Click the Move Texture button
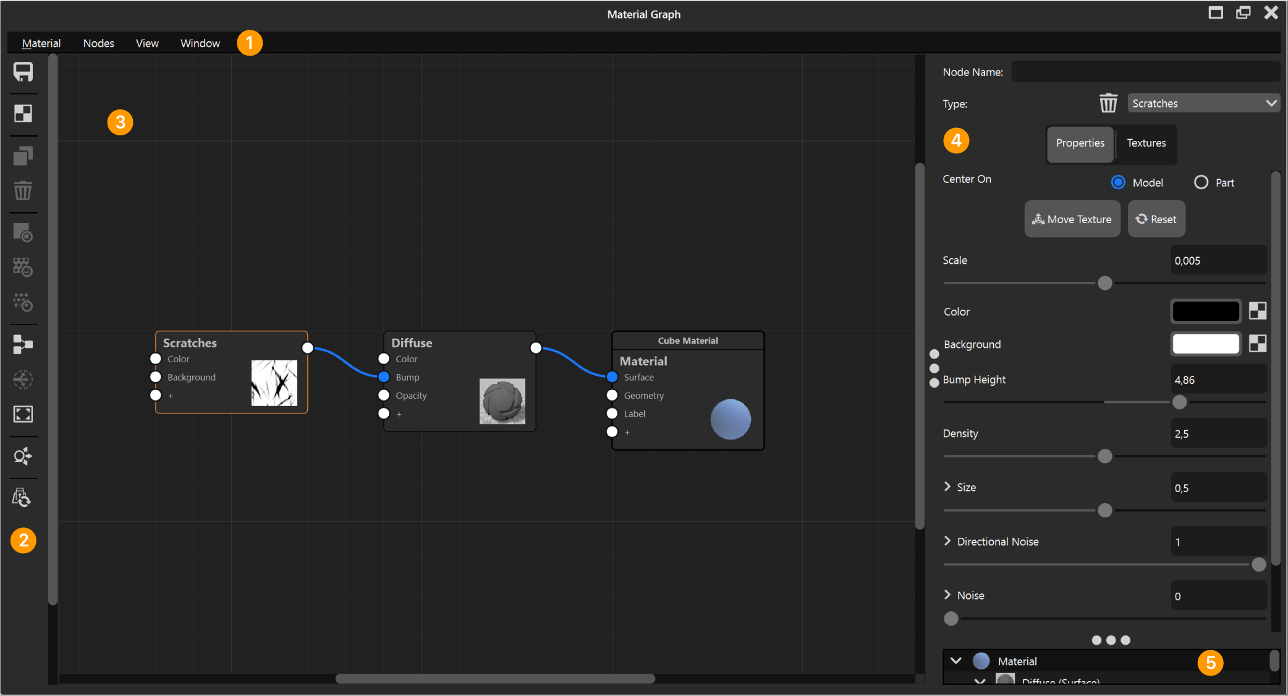 (1072, 219)
